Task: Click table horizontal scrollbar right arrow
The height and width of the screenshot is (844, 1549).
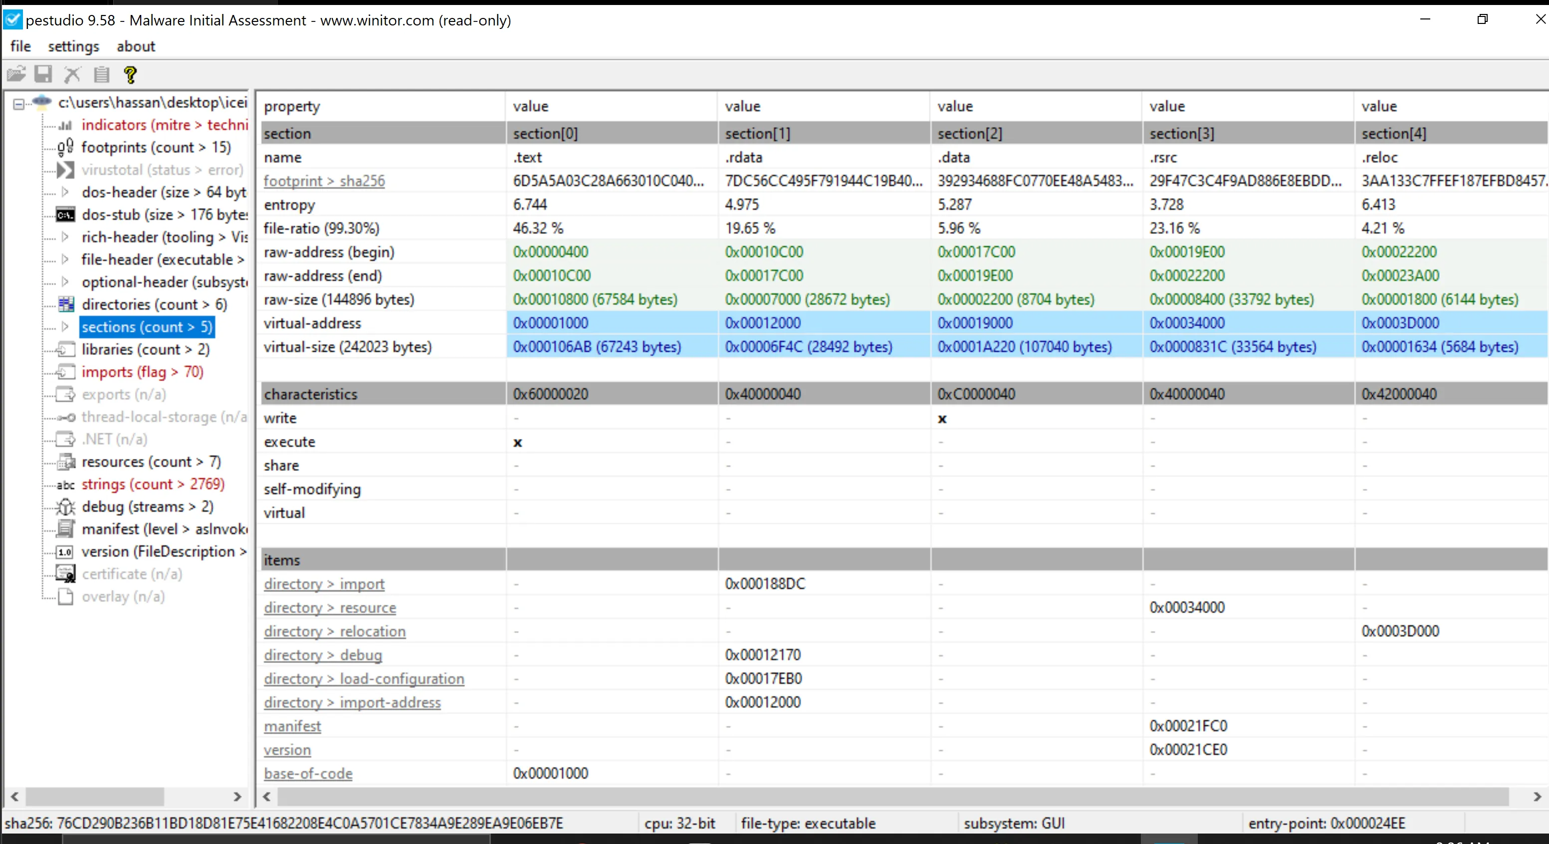Action: (x=1537, y=797)
